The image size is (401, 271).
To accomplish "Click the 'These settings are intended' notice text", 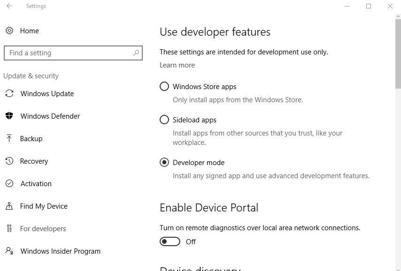I will pyautogui.click(x=244, y=52).
